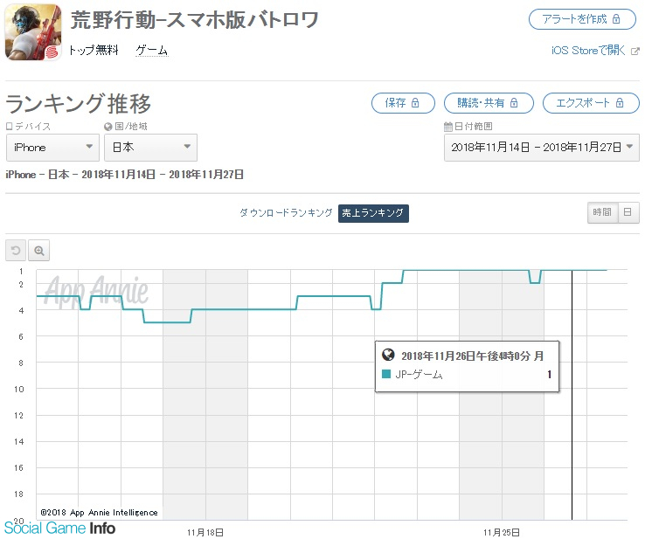Click the app title 荒野行動-スマホ版バトロワ

(195, 20)
